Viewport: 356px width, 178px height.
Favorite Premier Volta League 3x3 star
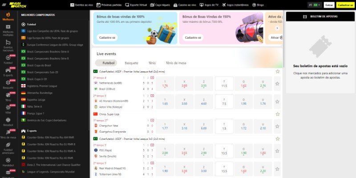277,138
